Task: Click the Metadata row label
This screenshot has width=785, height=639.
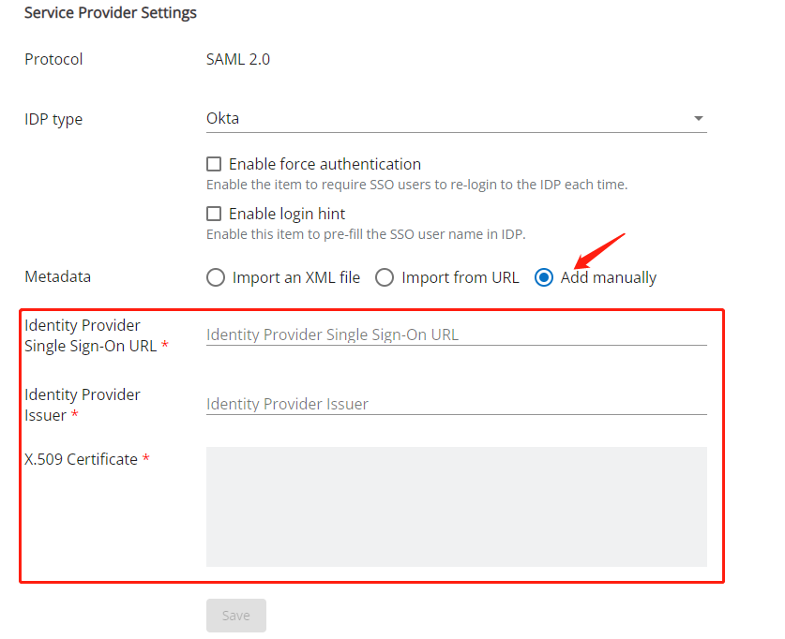Action: coord(57,276)
